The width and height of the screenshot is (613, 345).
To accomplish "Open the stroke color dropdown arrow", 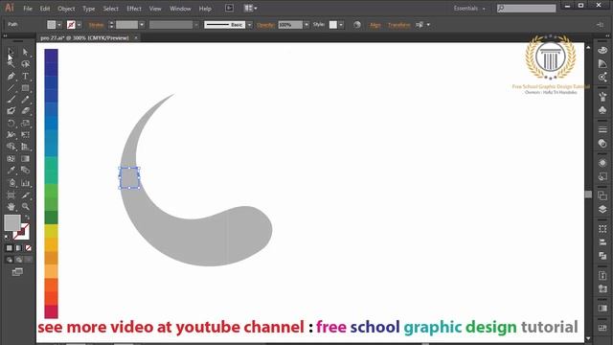I will click(x=79, y=25).
